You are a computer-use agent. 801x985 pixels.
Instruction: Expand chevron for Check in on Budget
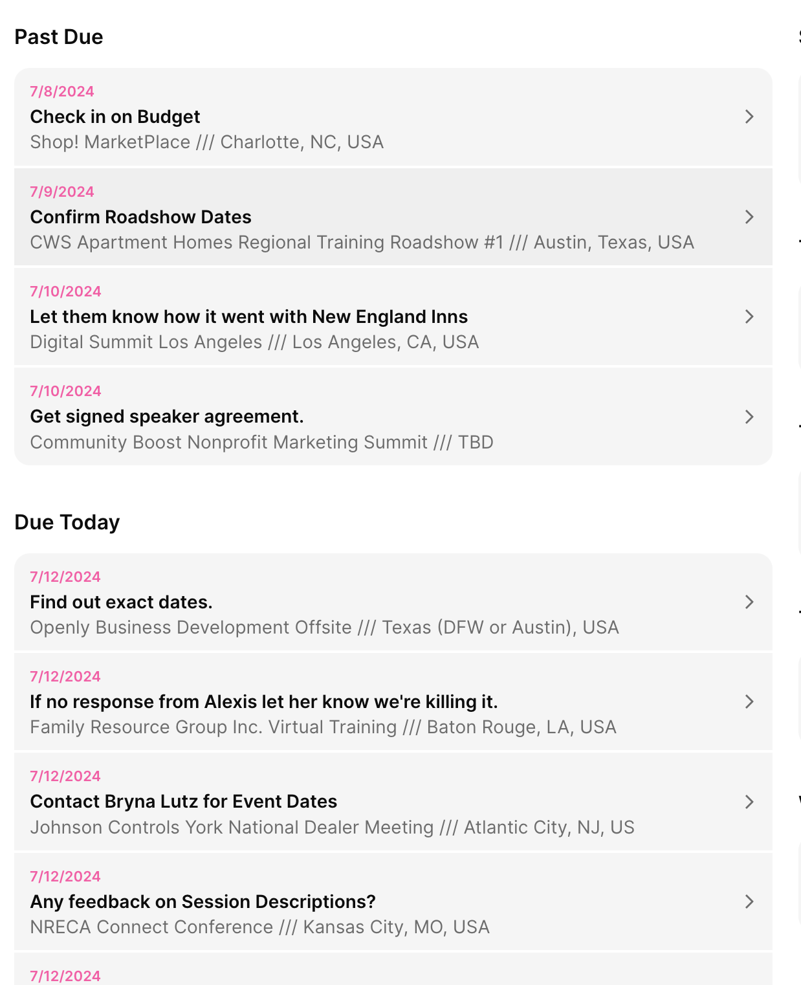coord(749,116)
